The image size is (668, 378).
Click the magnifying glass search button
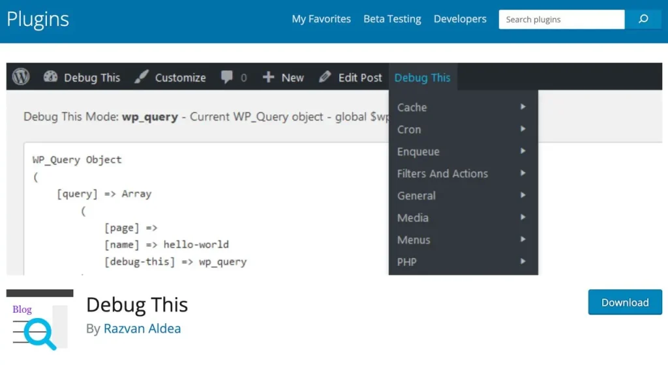[x=643, y=20]
